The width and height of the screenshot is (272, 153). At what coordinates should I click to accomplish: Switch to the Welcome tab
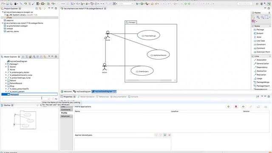click(x=66, y=92)
